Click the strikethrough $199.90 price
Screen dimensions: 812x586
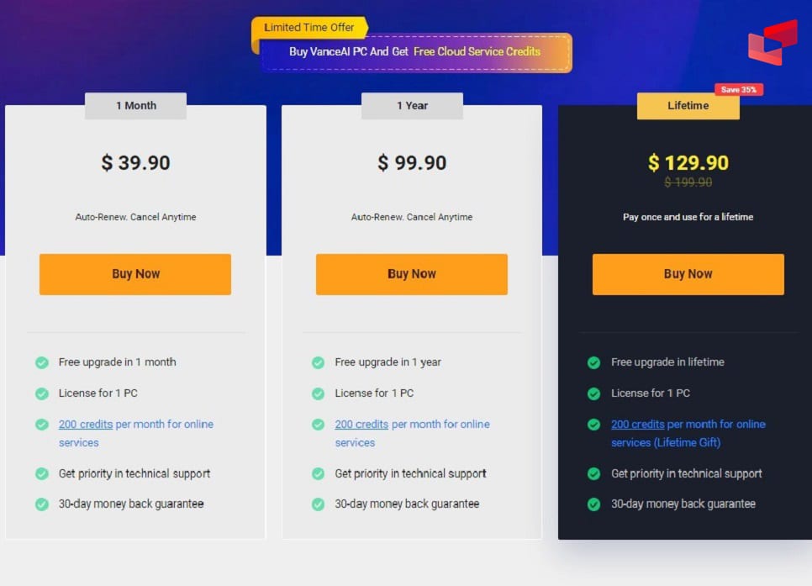tap(688, 182)
